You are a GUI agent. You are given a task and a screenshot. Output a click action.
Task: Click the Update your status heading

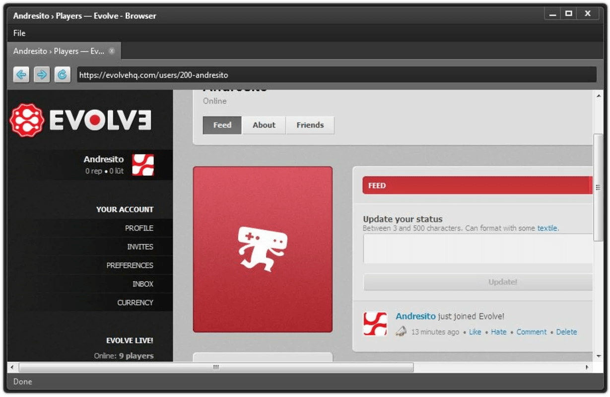[403, 219]
